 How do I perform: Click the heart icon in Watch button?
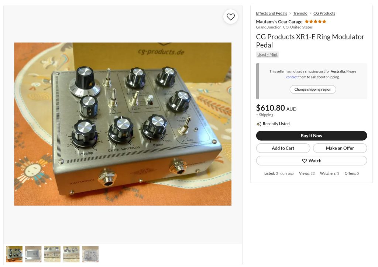[x=305, y=161]
